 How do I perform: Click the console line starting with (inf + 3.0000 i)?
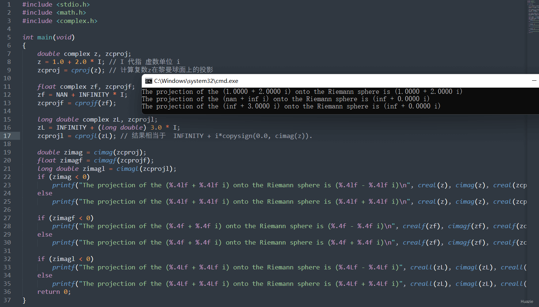coord(291,106)
